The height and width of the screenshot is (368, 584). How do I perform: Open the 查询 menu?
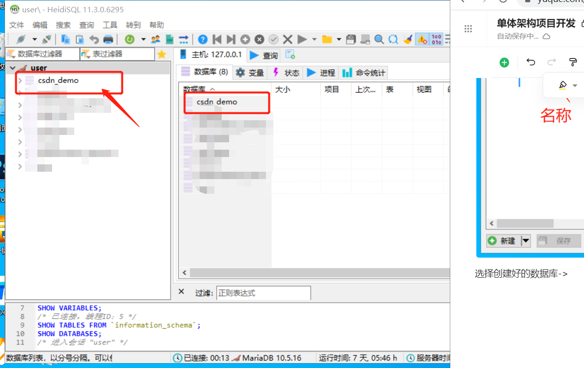[x=87, y=25]
